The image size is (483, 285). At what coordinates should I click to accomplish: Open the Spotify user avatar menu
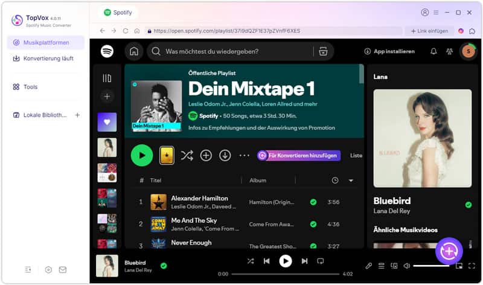[469, 51]
